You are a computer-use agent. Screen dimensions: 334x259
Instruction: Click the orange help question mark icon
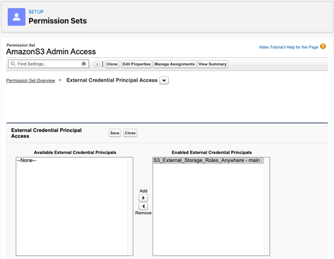323,47
